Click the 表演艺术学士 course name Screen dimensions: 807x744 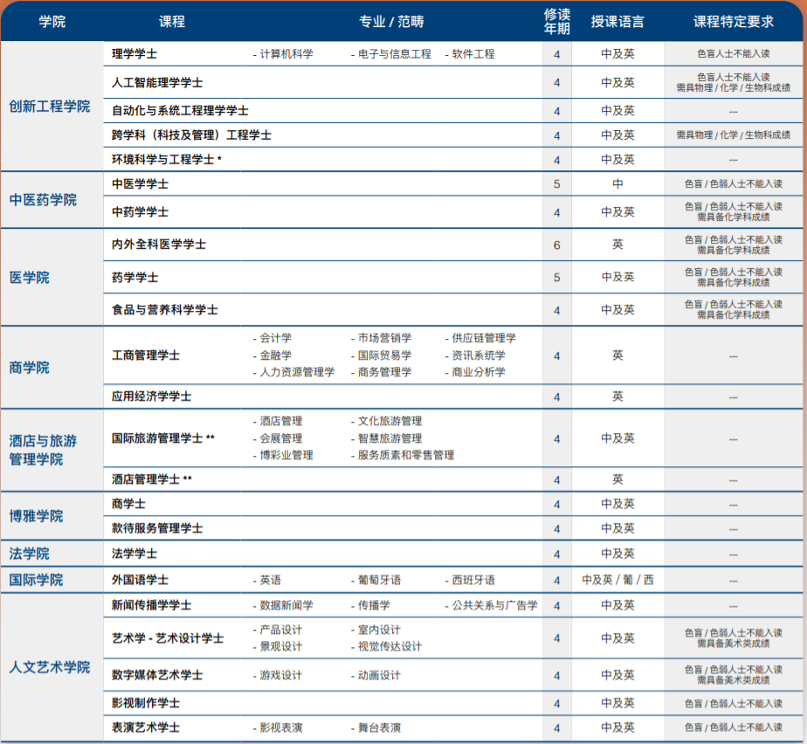point(146,727)
